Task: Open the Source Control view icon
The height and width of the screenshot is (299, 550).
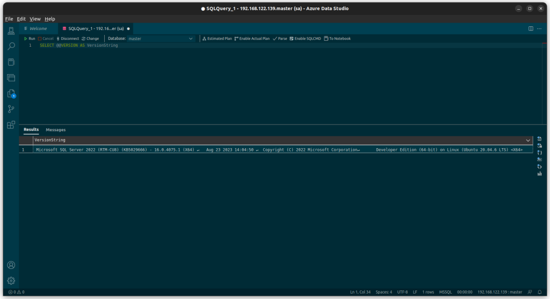Action: (x=11, y=110)
